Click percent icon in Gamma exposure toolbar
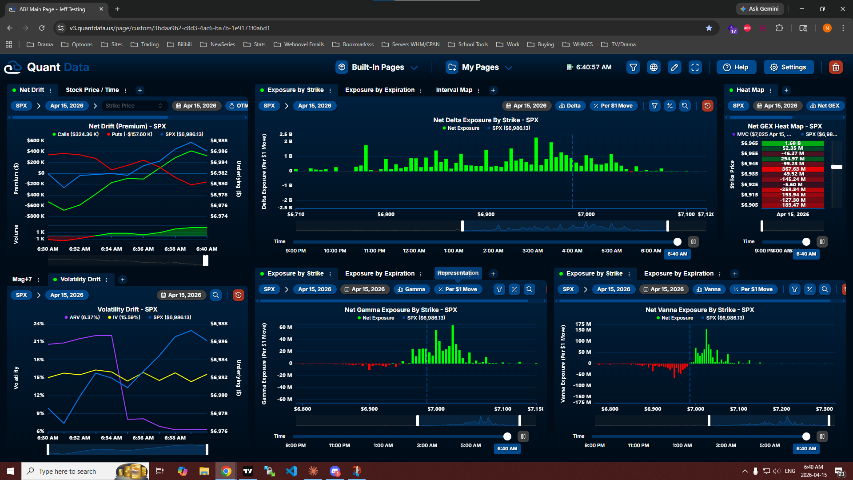The width and height of the screenshot is (853, 480). [514, 289]
